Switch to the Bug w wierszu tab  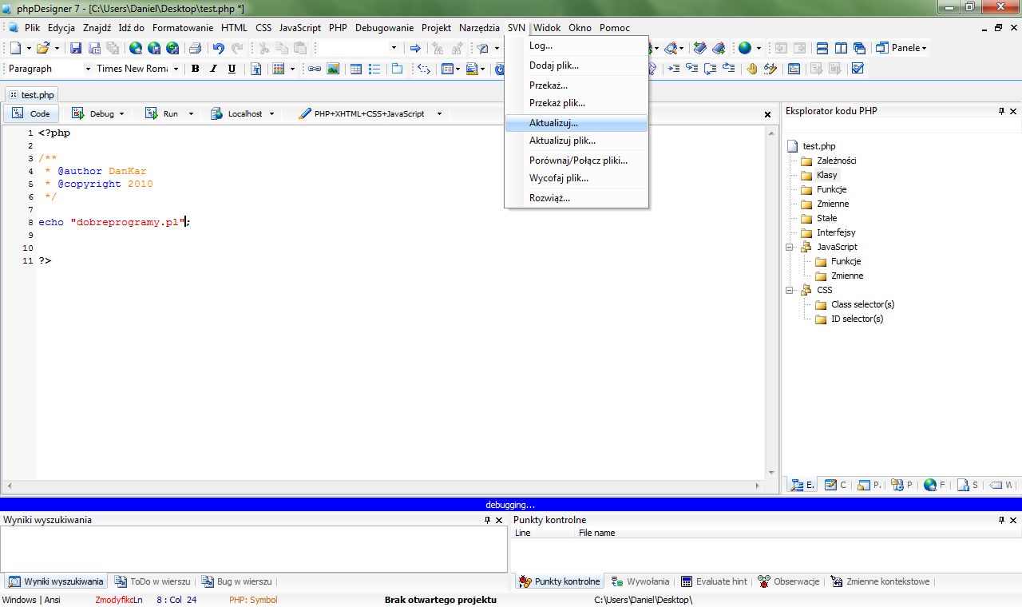pos(236,581)
